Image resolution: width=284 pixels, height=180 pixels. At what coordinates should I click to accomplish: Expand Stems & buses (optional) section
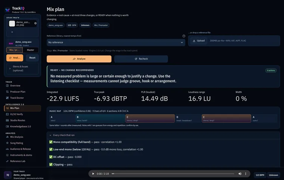pos(22,68)
